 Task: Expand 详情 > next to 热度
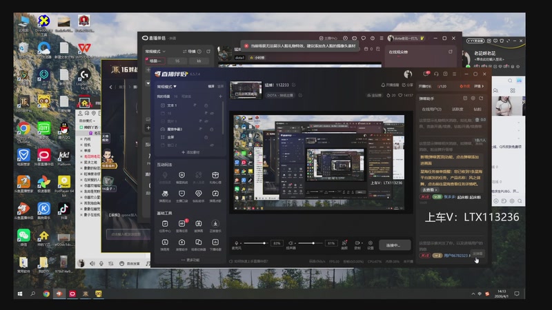[479, 86]
